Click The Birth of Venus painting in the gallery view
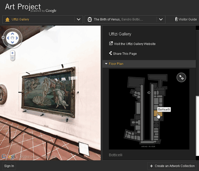 [49, 92]
